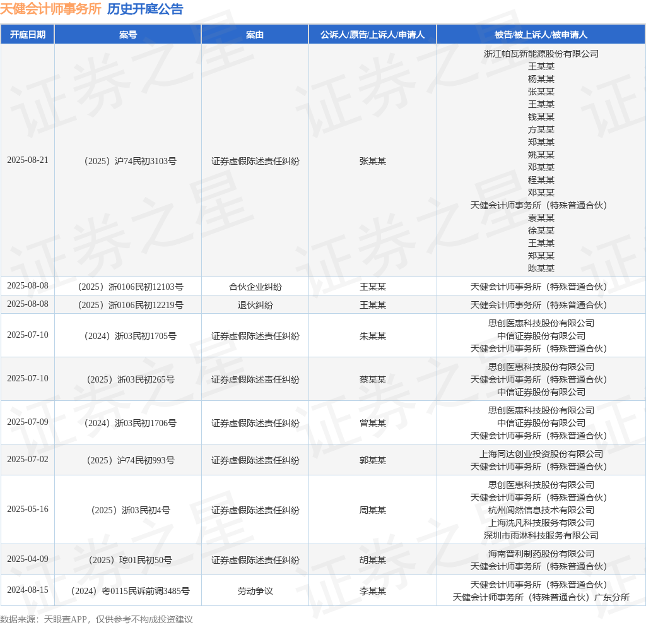Click defendant 钱某某
Viewport: 646px width, 625px height.
(541, 117)
